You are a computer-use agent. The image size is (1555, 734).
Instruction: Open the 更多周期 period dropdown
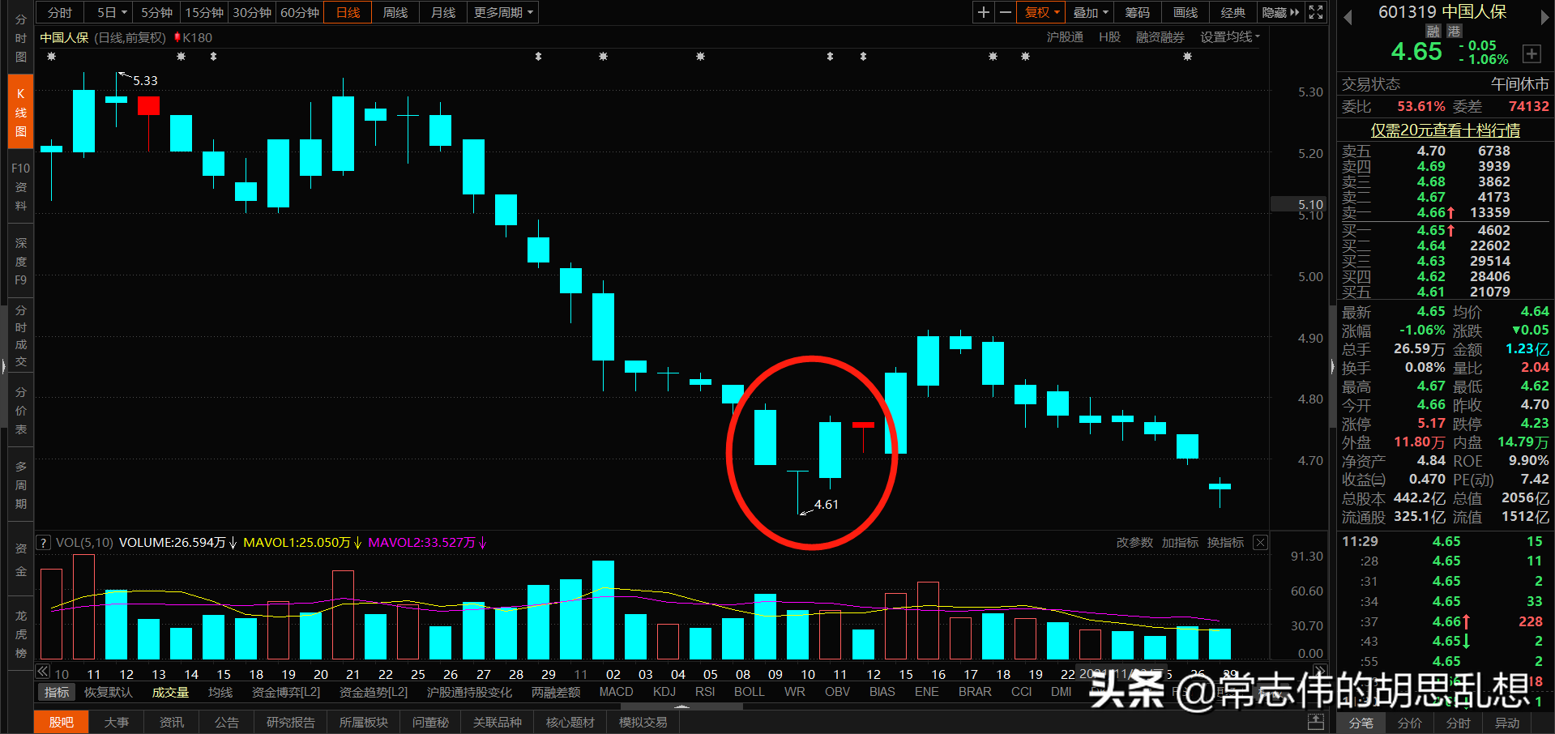click(x=502, y=12)
